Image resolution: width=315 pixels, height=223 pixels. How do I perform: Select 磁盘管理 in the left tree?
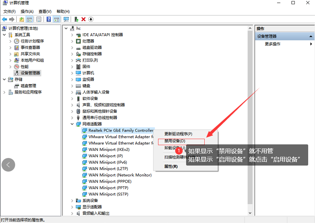[x=28, y=86]
